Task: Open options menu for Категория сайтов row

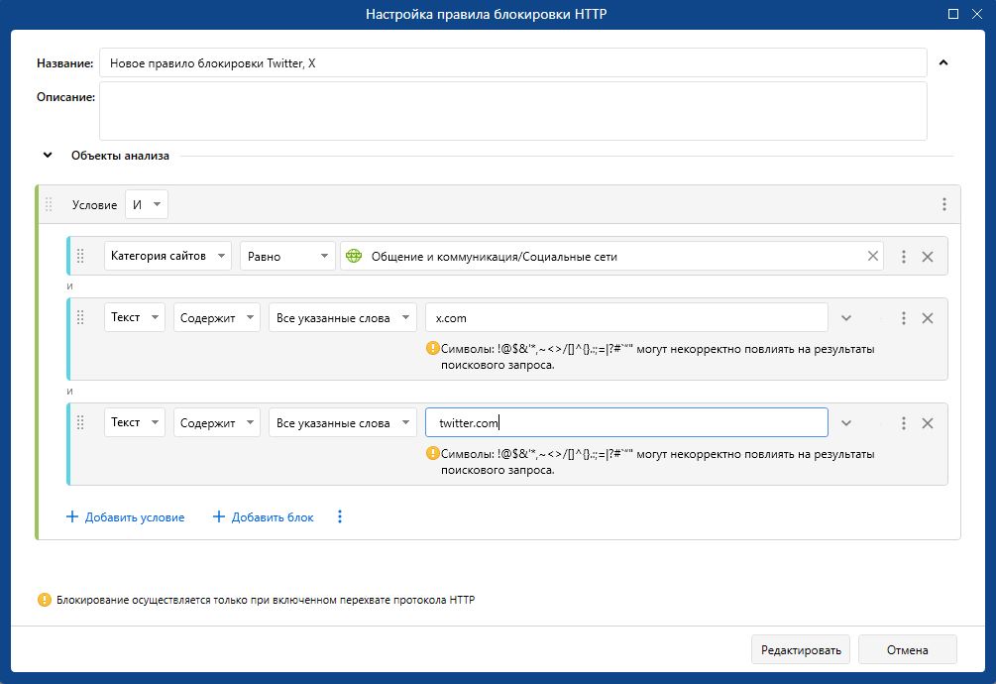Action: pyautogui.click(x=903, y=257)
